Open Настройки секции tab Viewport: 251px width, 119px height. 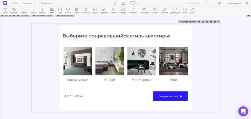[42, 15]
